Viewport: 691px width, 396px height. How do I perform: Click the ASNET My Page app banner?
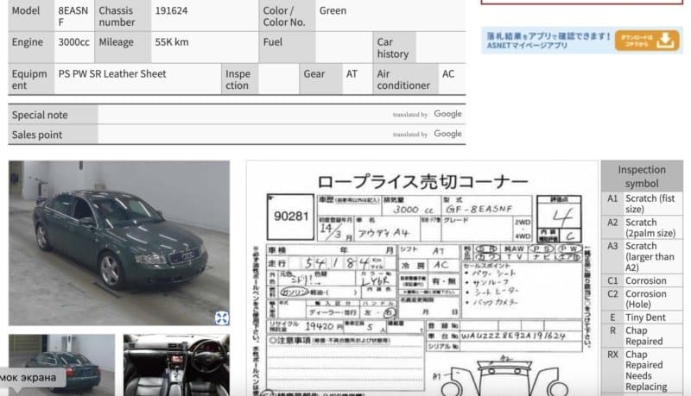coord(581,41)
